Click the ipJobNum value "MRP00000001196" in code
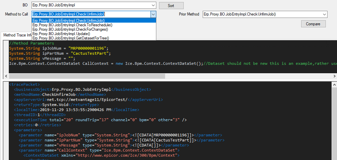 click(88, 48)
